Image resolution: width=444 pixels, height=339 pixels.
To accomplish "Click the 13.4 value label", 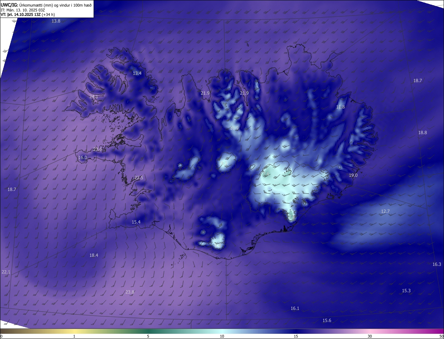I will (x=137, y=73).
